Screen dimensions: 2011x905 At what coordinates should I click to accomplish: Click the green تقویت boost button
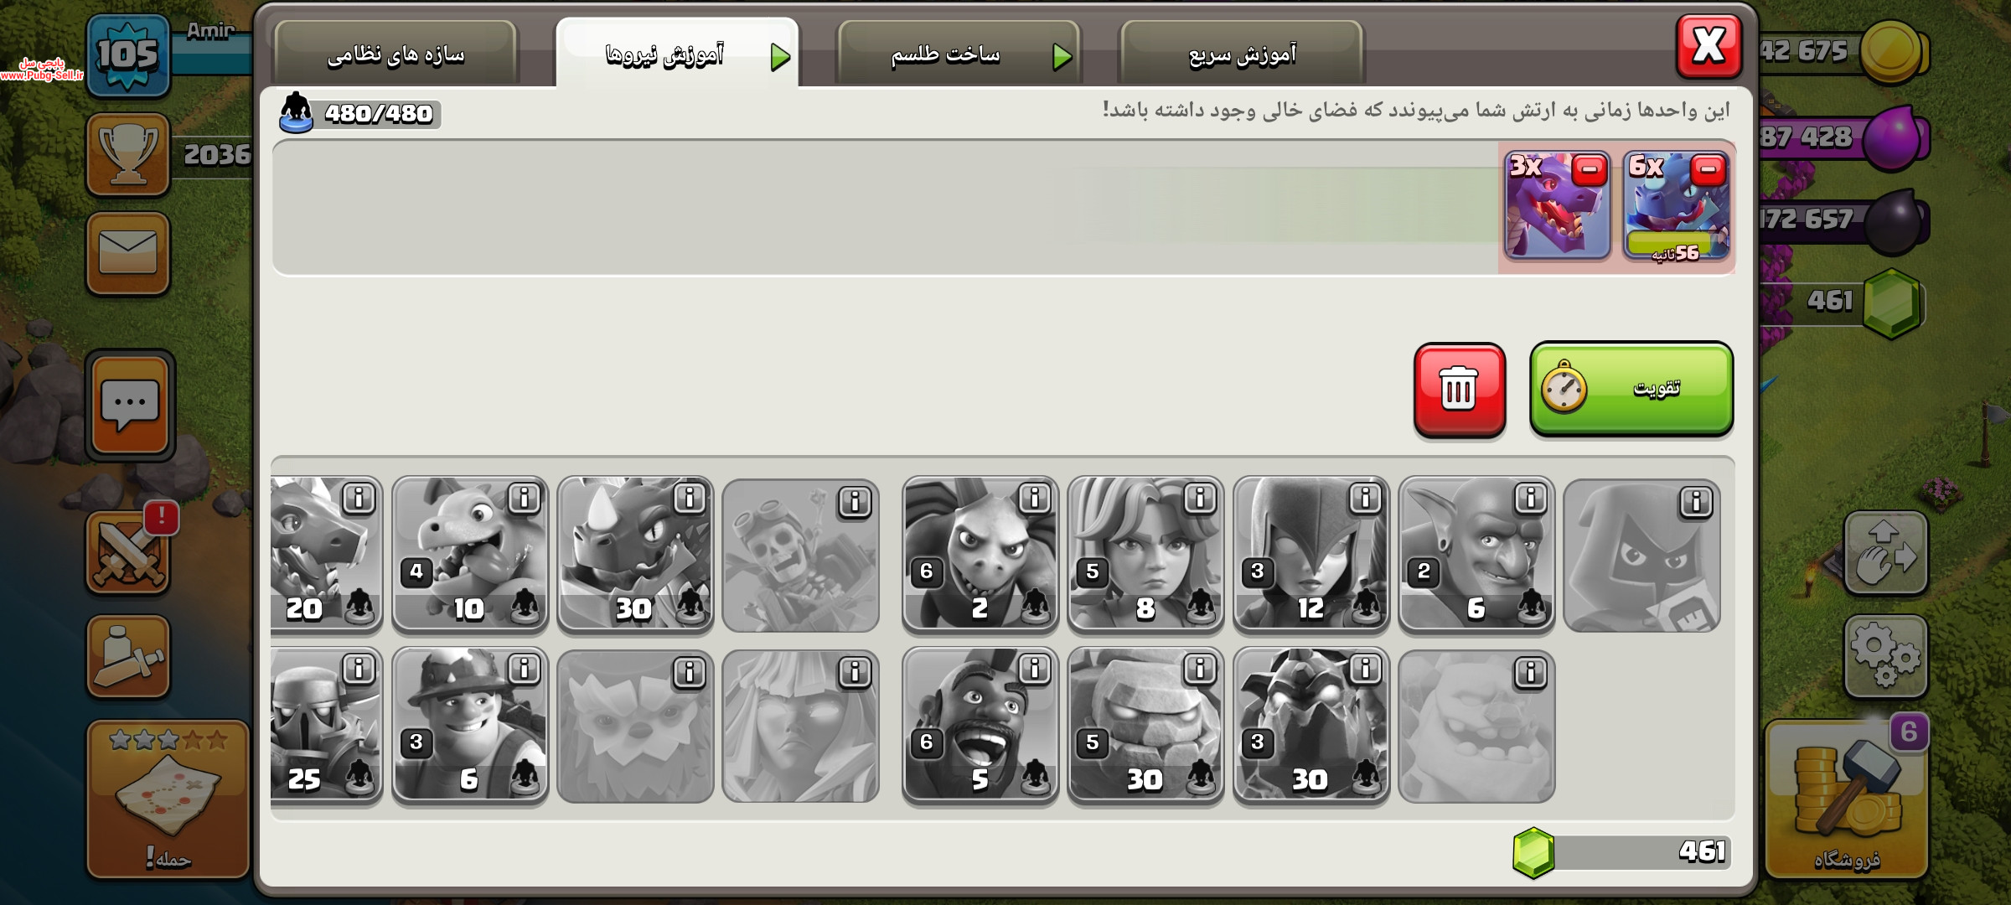(x=1631, y=389)
